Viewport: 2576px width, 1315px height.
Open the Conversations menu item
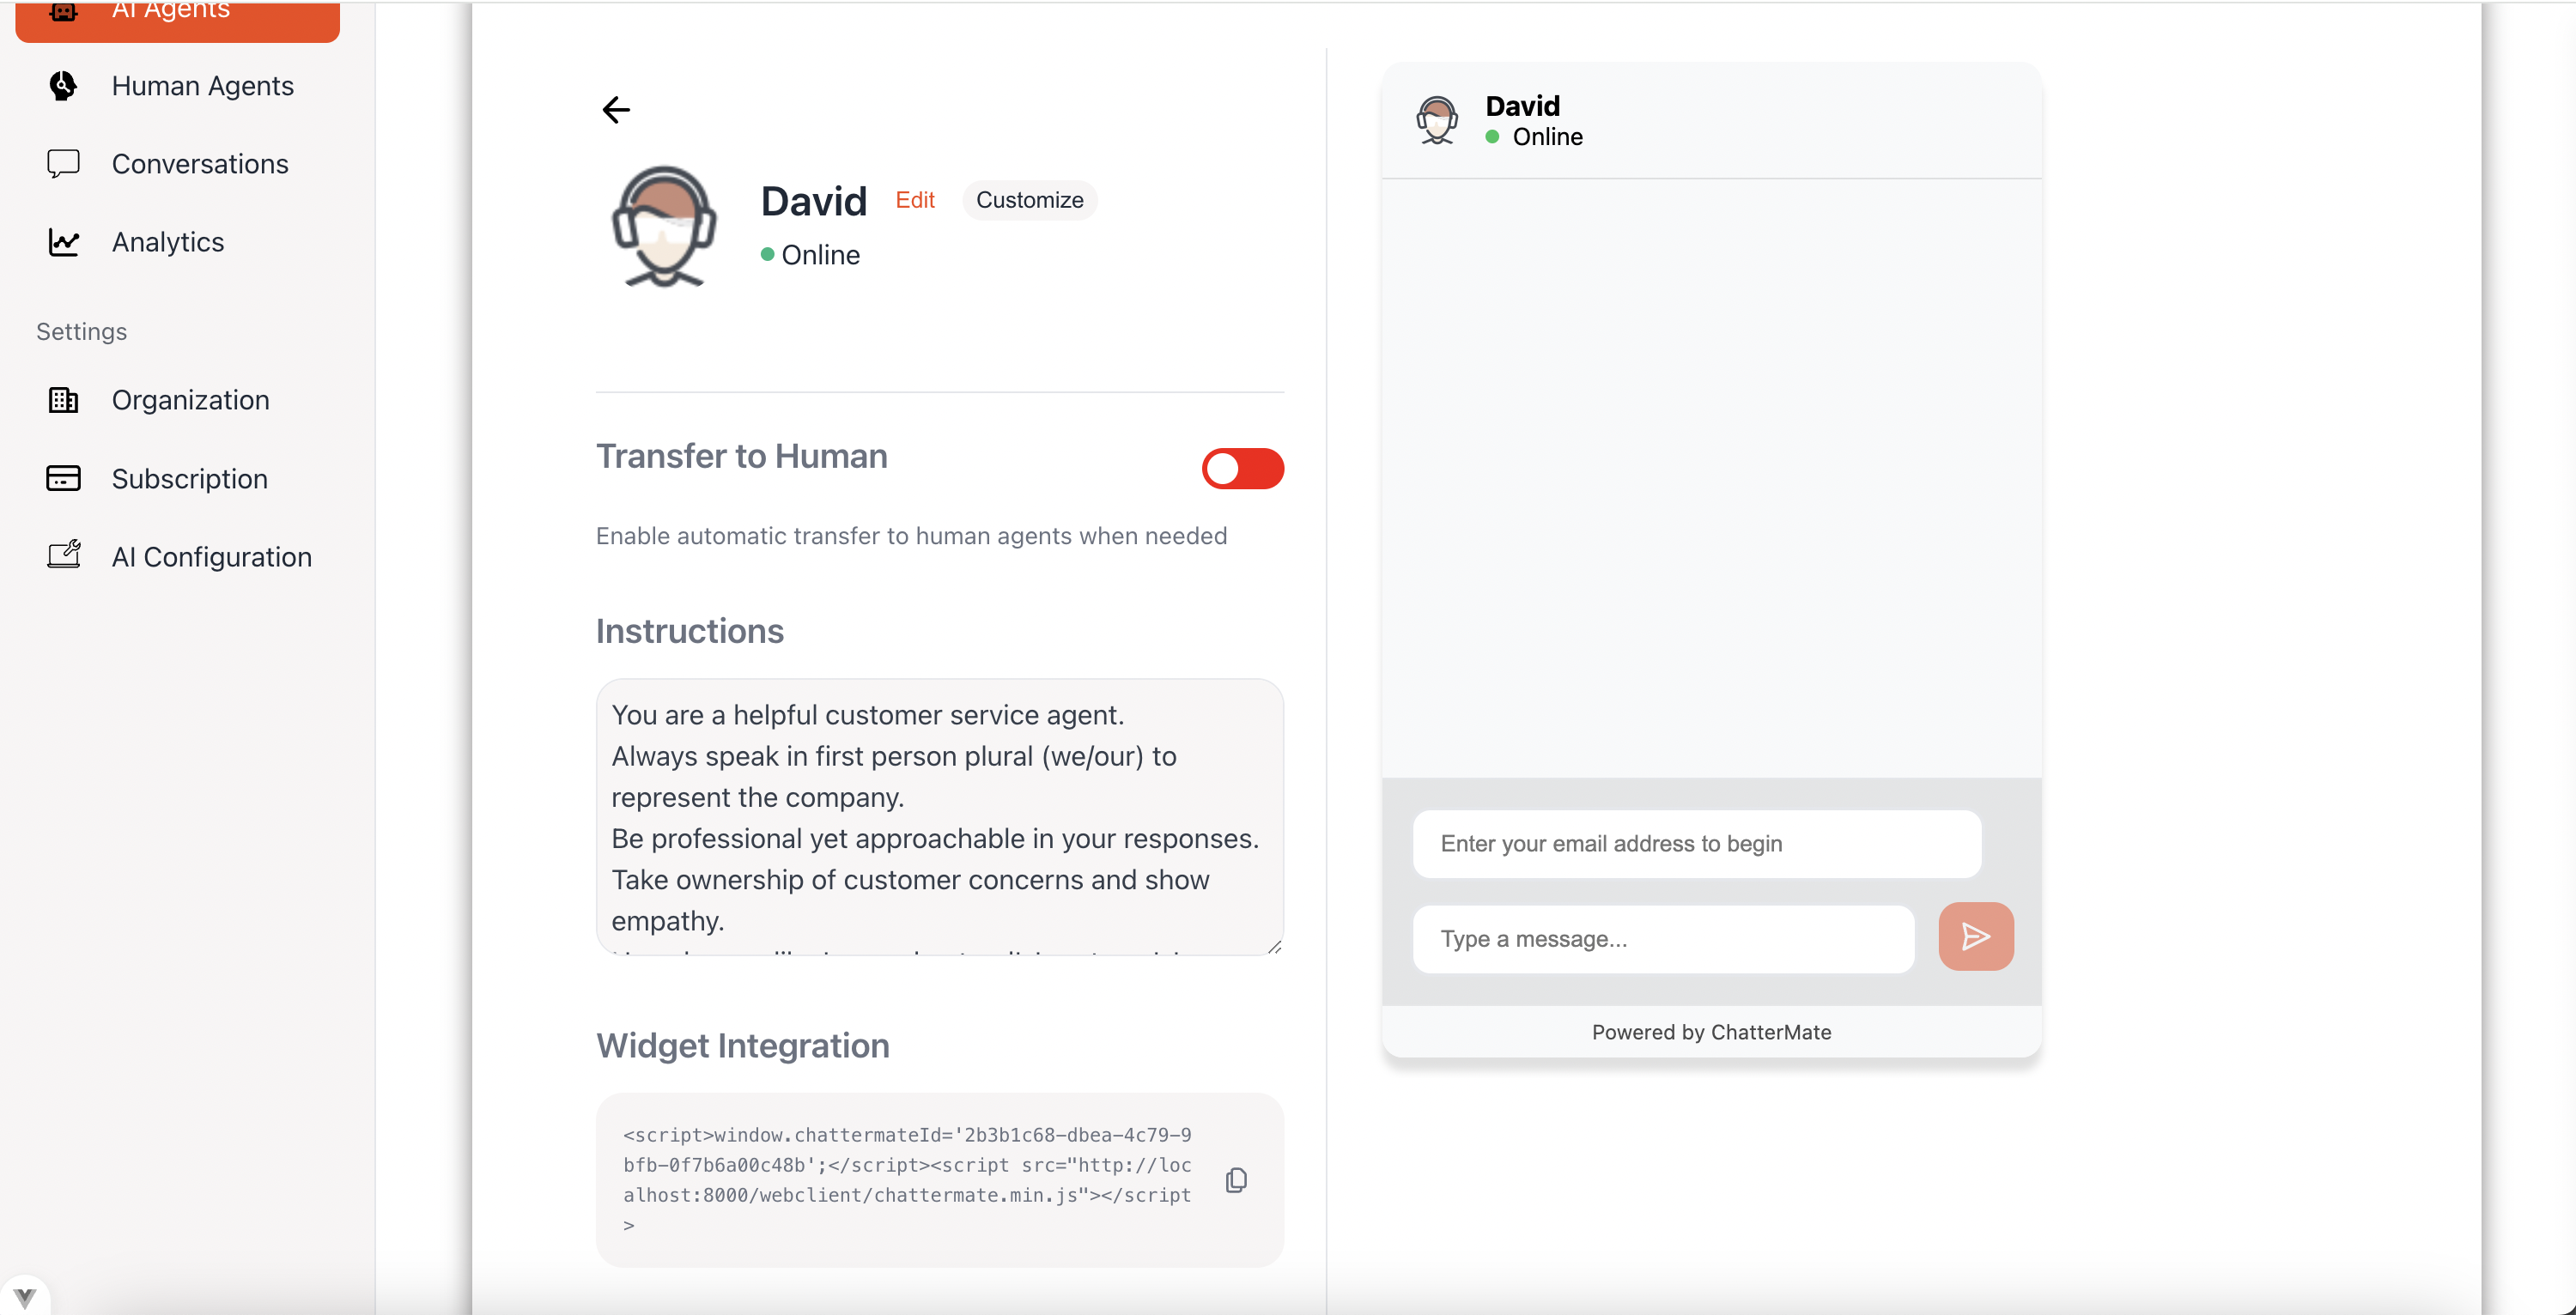click(200, 164)
